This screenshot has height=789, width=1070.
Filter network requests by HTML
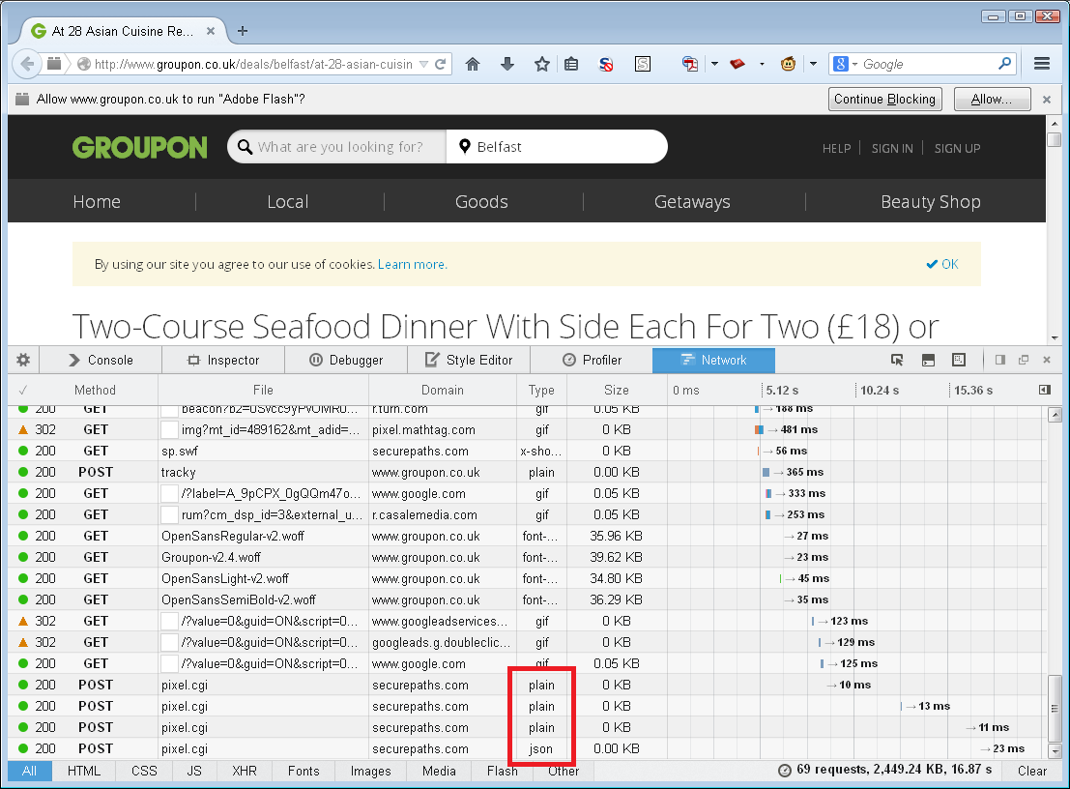click(x=84, y=771)
